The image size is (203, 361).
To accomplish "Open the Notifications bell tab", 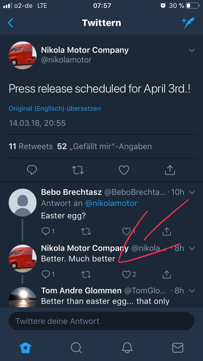I will (127, 348).
